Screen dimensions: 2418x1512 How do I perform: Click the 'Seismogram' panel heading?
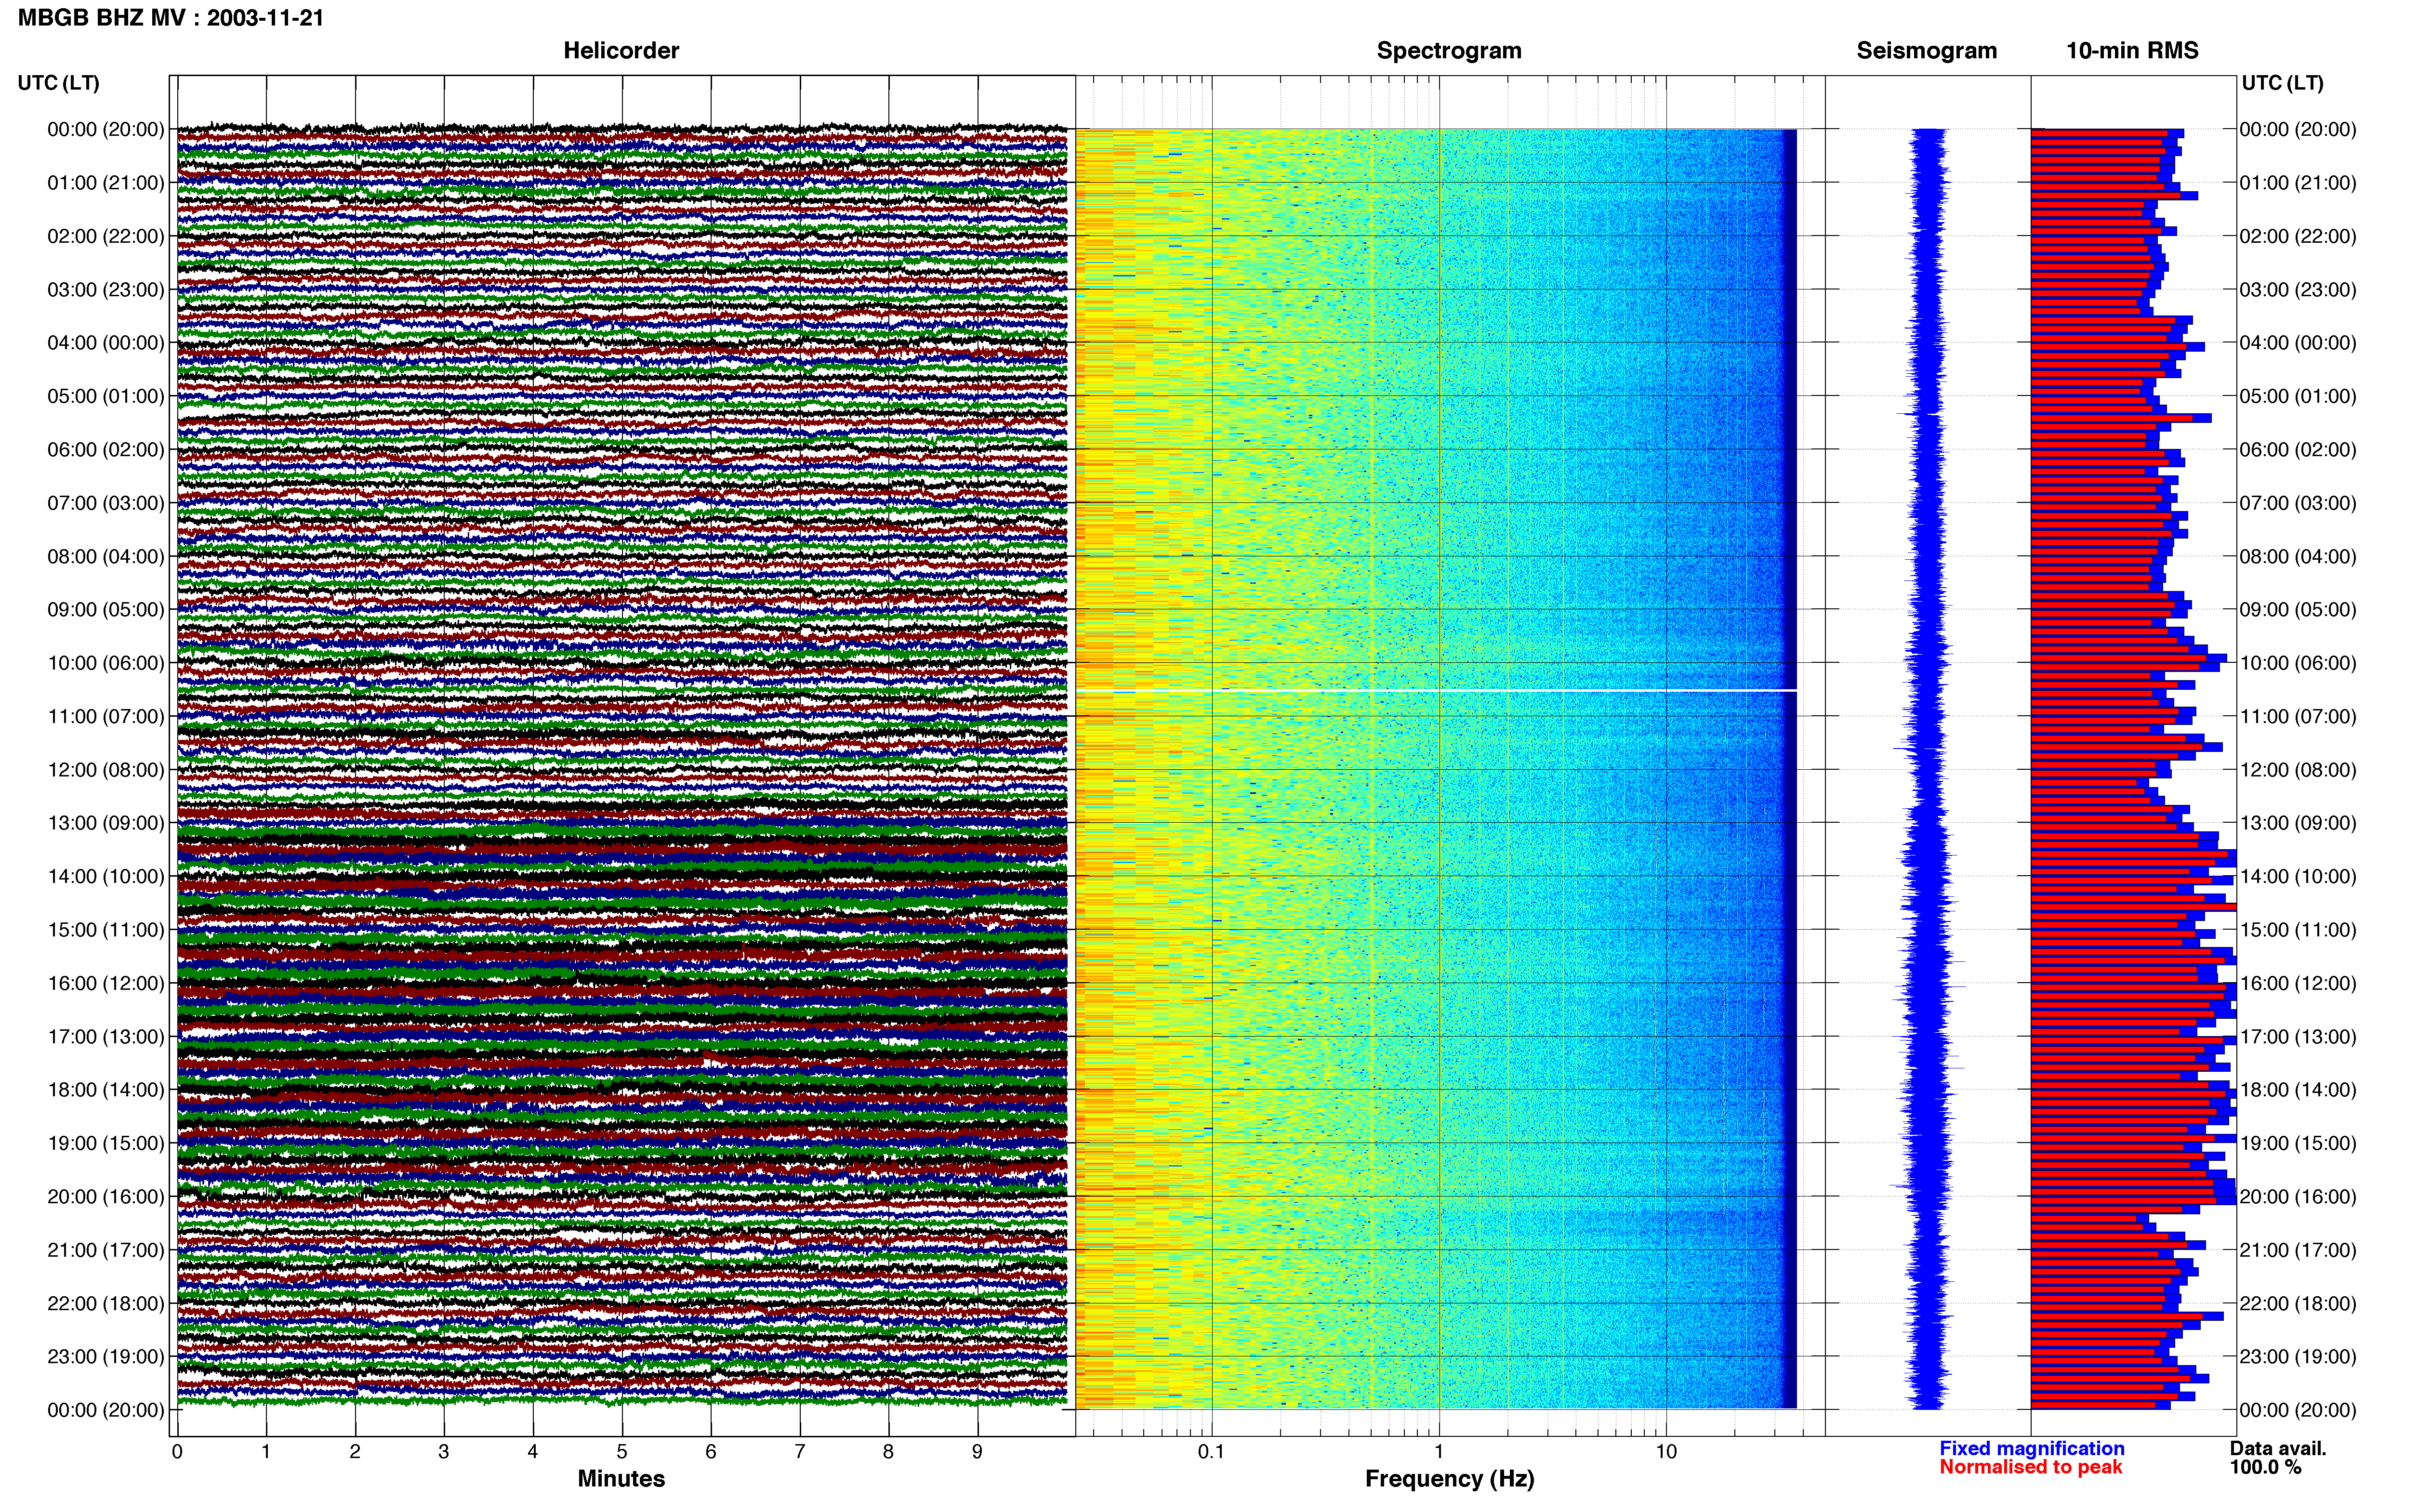(x=1926, y=50)
